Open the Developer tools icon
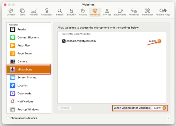 point(148,11)
